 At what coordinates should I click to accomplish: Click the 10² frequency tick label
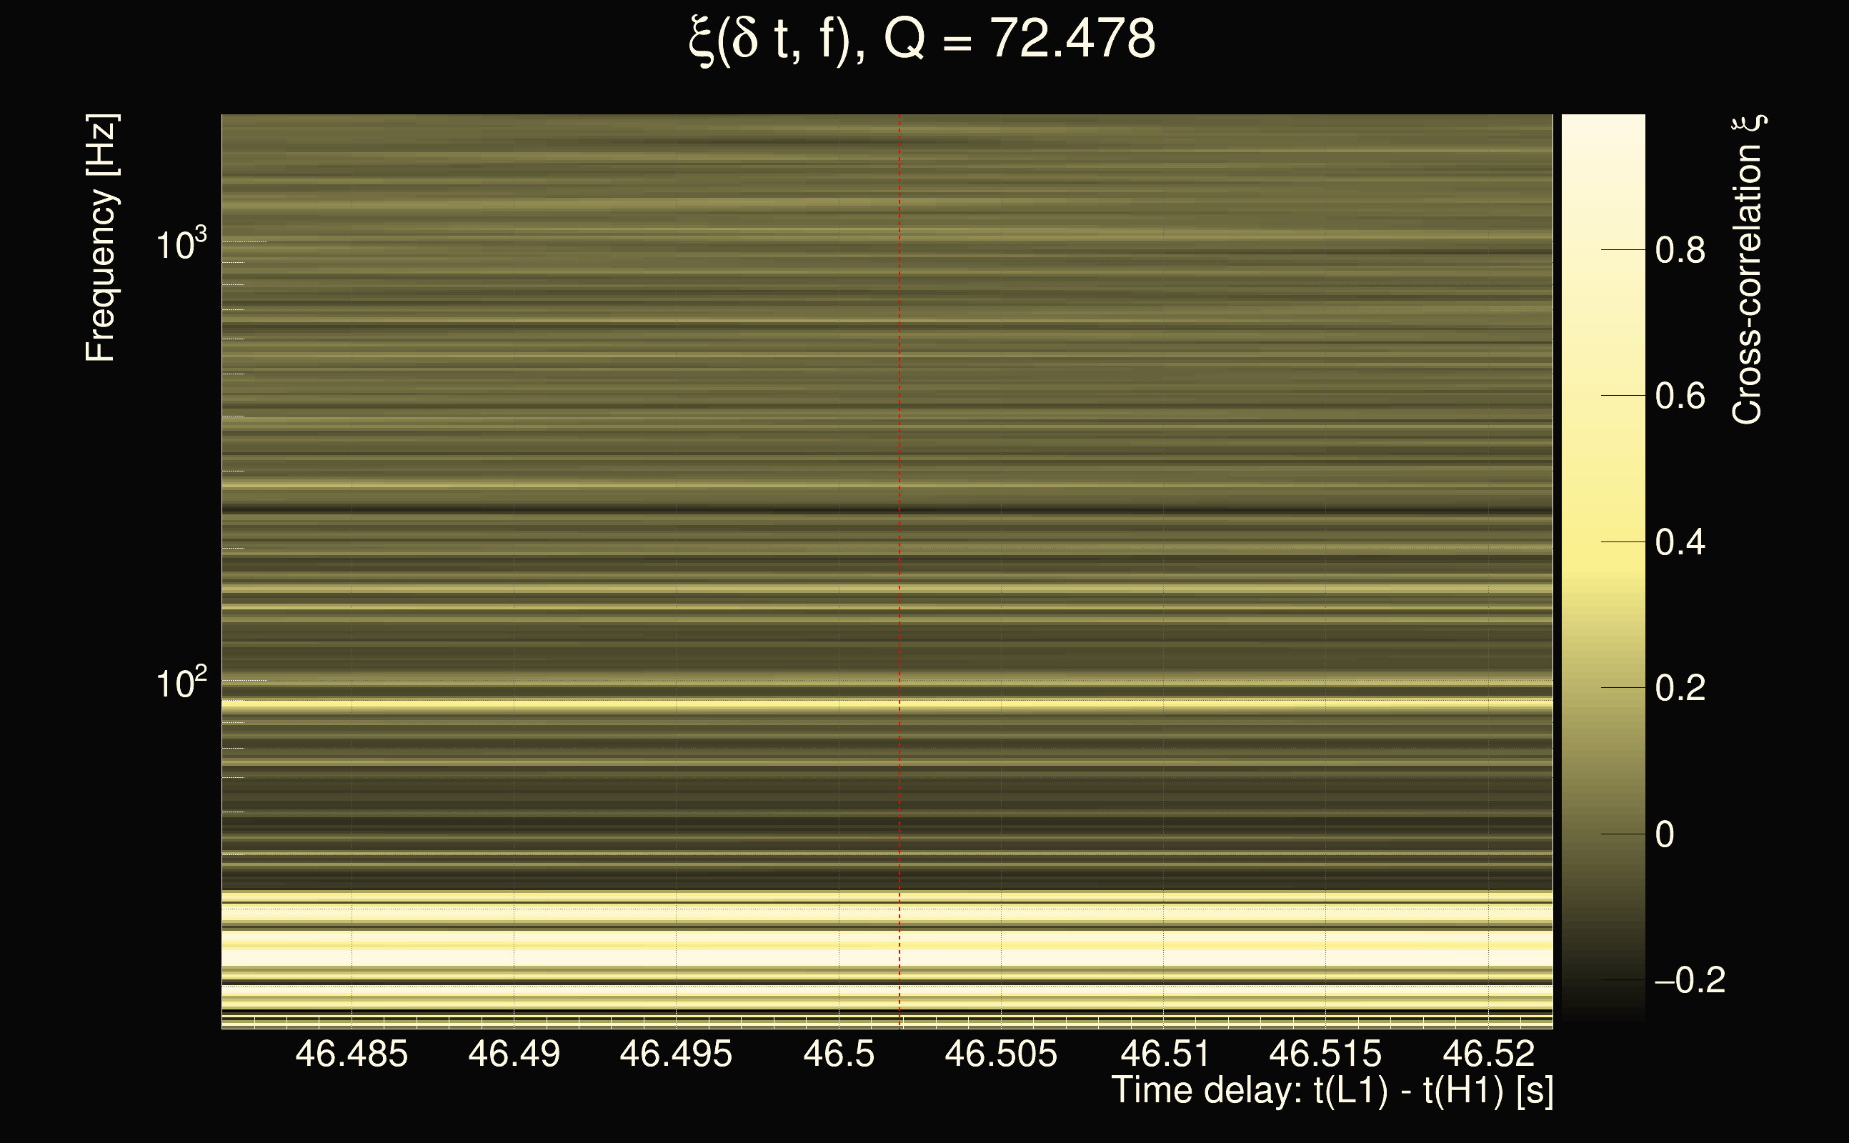point(181,683)
